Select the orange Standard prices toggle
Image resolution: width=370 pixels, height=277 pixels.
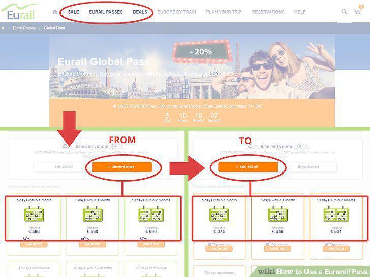click(122, 167)
